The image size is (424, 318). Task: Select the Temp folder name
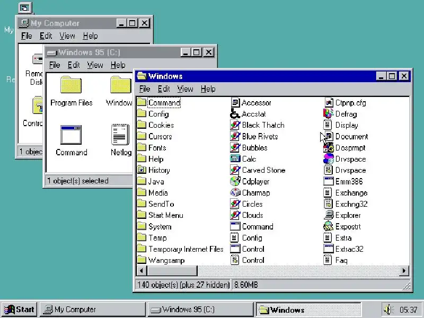(x=157, y=238)
